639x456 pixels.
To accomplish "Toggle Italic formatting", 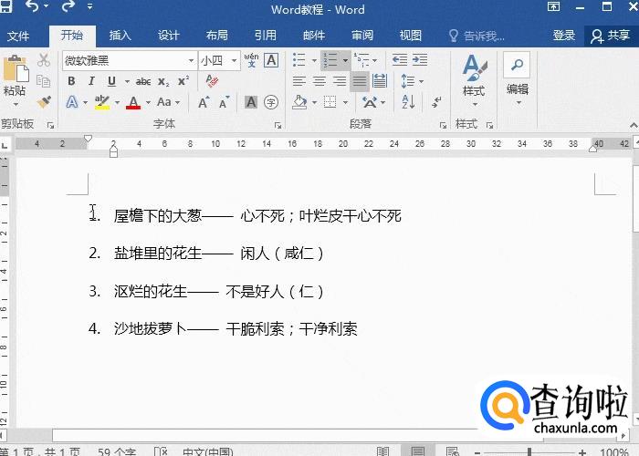I will point(91,81).
